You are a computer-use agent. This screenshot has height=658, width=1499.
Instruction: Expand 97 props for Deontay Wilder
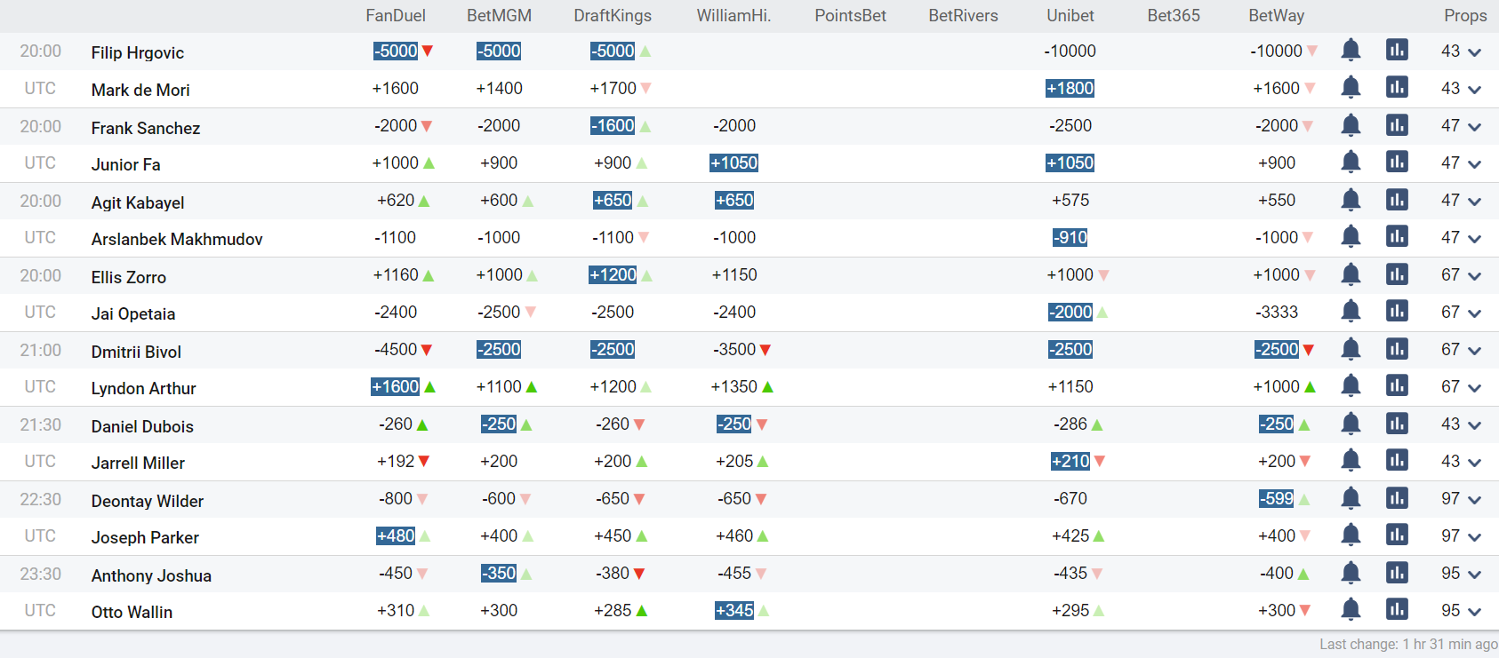click(1462, 499)
